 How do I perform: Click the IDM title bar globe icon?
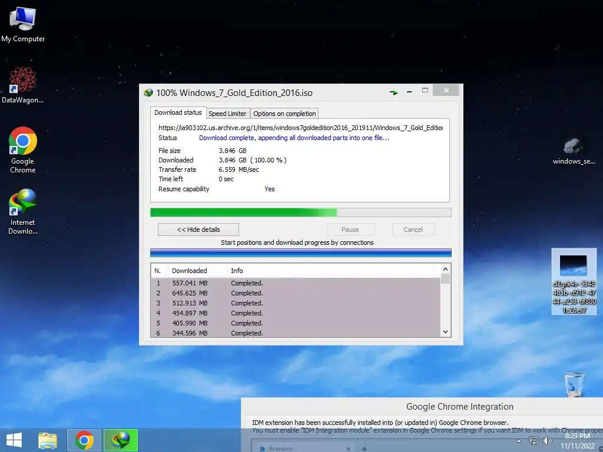point(148,92)
